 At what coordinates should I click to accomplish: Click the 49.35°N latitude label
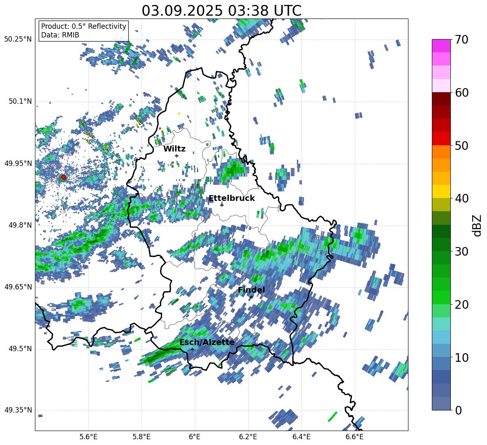[18, 410]
